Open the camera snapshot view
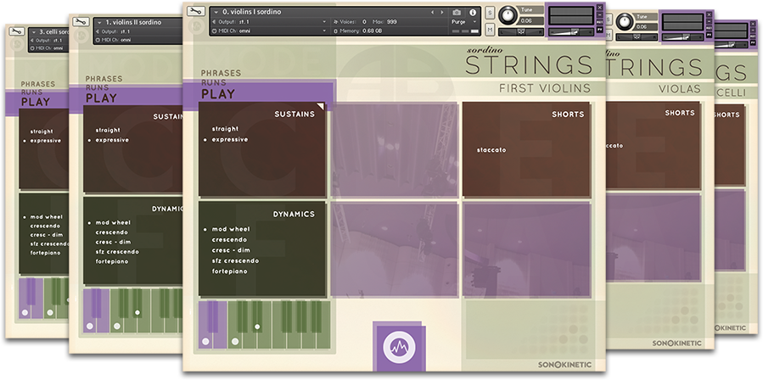This screenshot has height=380, width=763. 457,12
